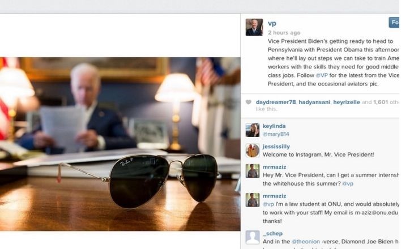Click the heart like icon

pos(249,102)
